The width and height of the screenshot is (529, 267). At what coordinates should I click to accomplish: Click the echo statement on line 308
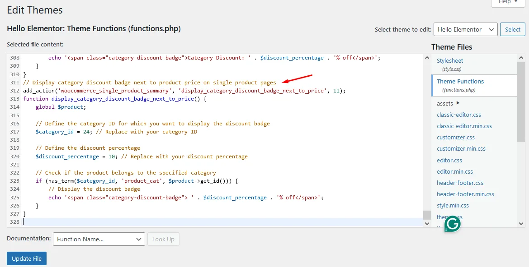pyautogui.click(x=214, y=58)
